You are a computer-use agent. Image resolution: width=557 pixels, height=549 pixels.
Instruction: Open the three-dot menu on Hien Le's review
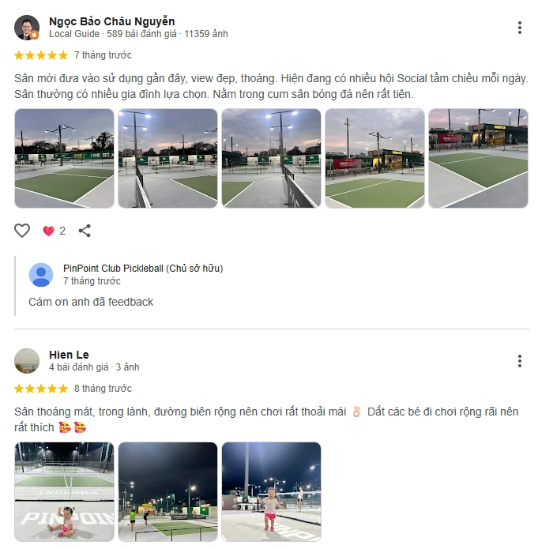tap(519, 361)
